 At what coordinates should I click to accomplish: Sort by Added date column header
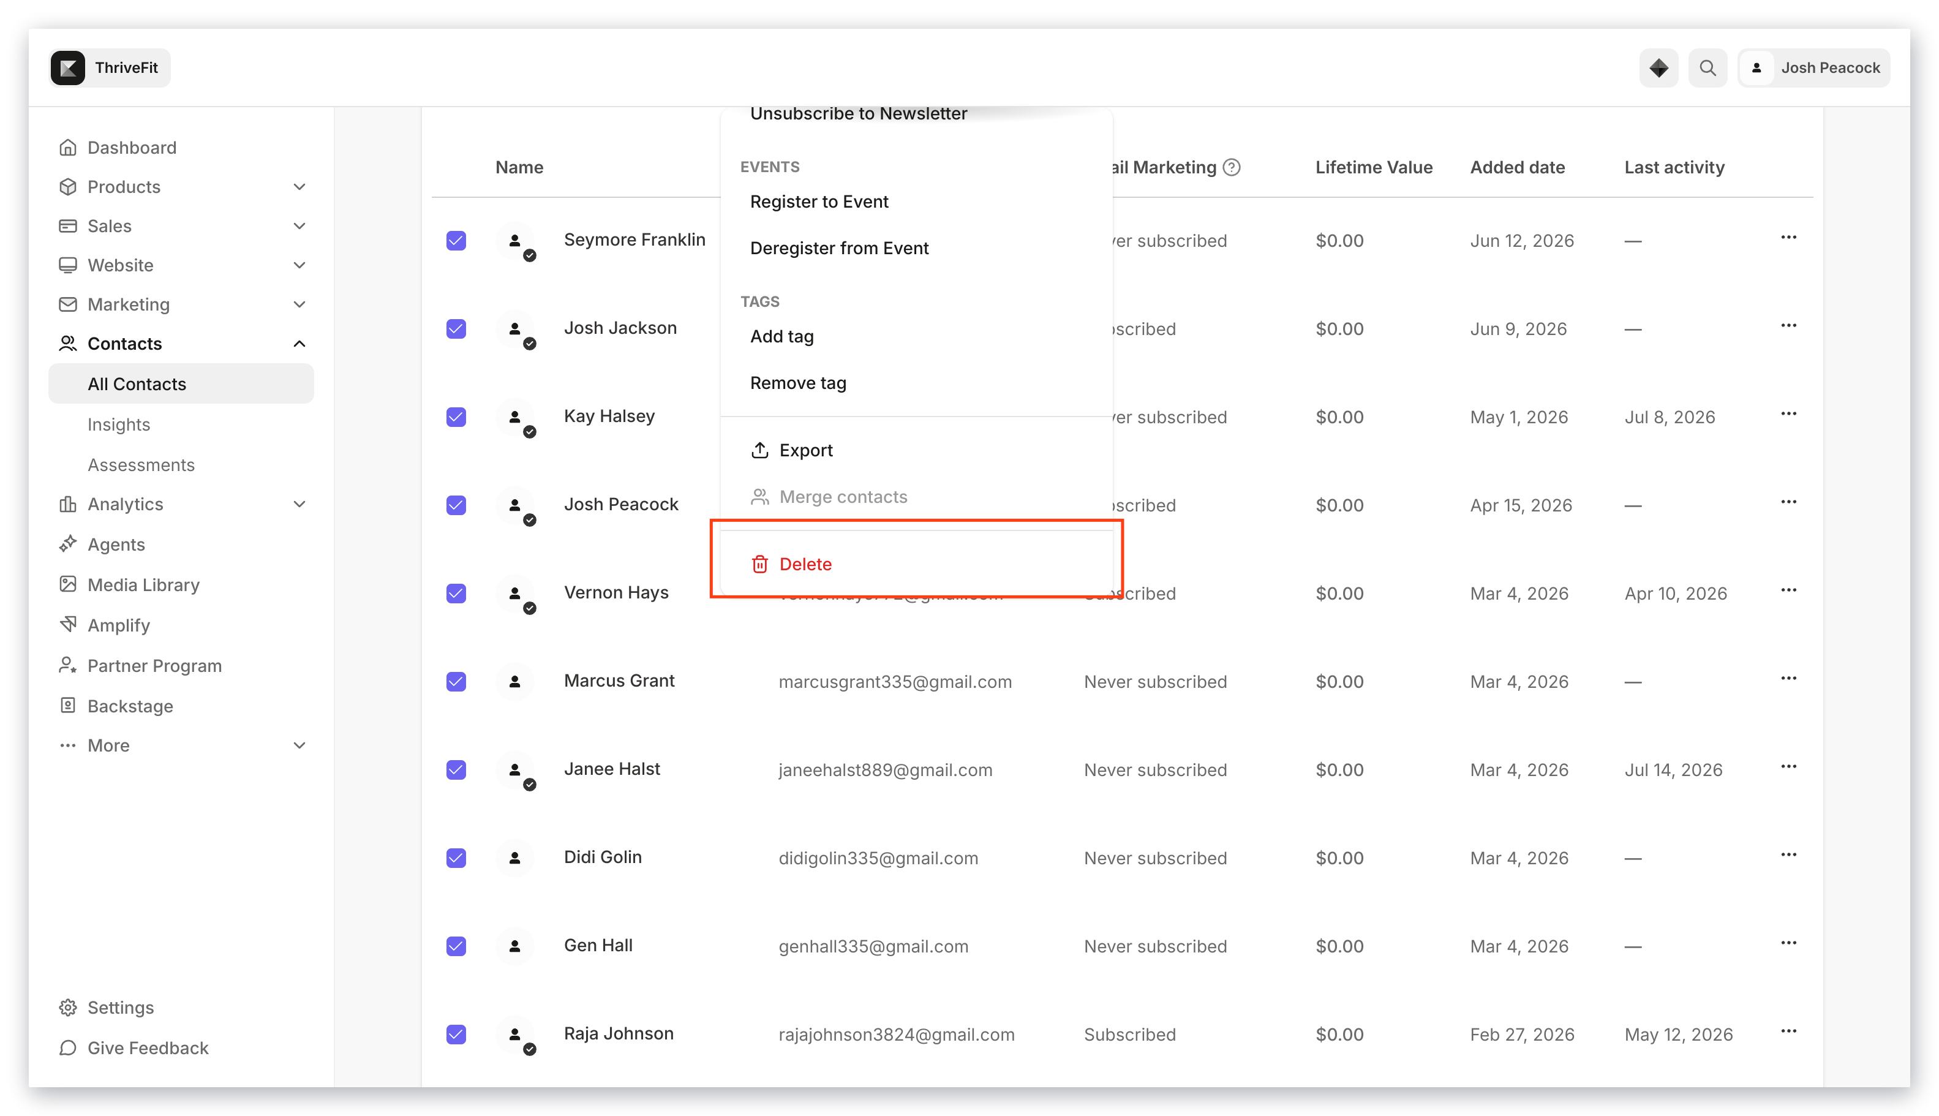(x=1516, y=167)
